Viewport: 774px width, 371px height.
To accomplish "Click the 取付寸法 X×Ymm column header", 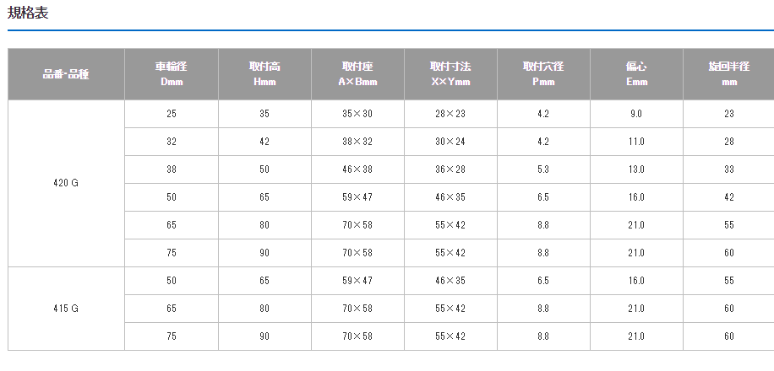I will [x=450, y=74].
